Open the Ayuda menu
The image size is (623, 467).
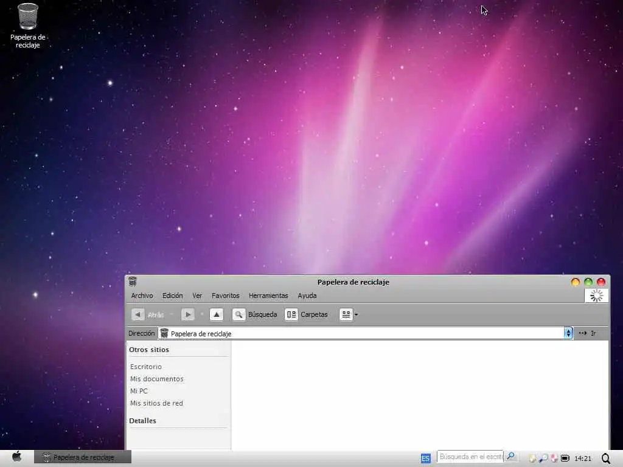[x=307, y=296]
